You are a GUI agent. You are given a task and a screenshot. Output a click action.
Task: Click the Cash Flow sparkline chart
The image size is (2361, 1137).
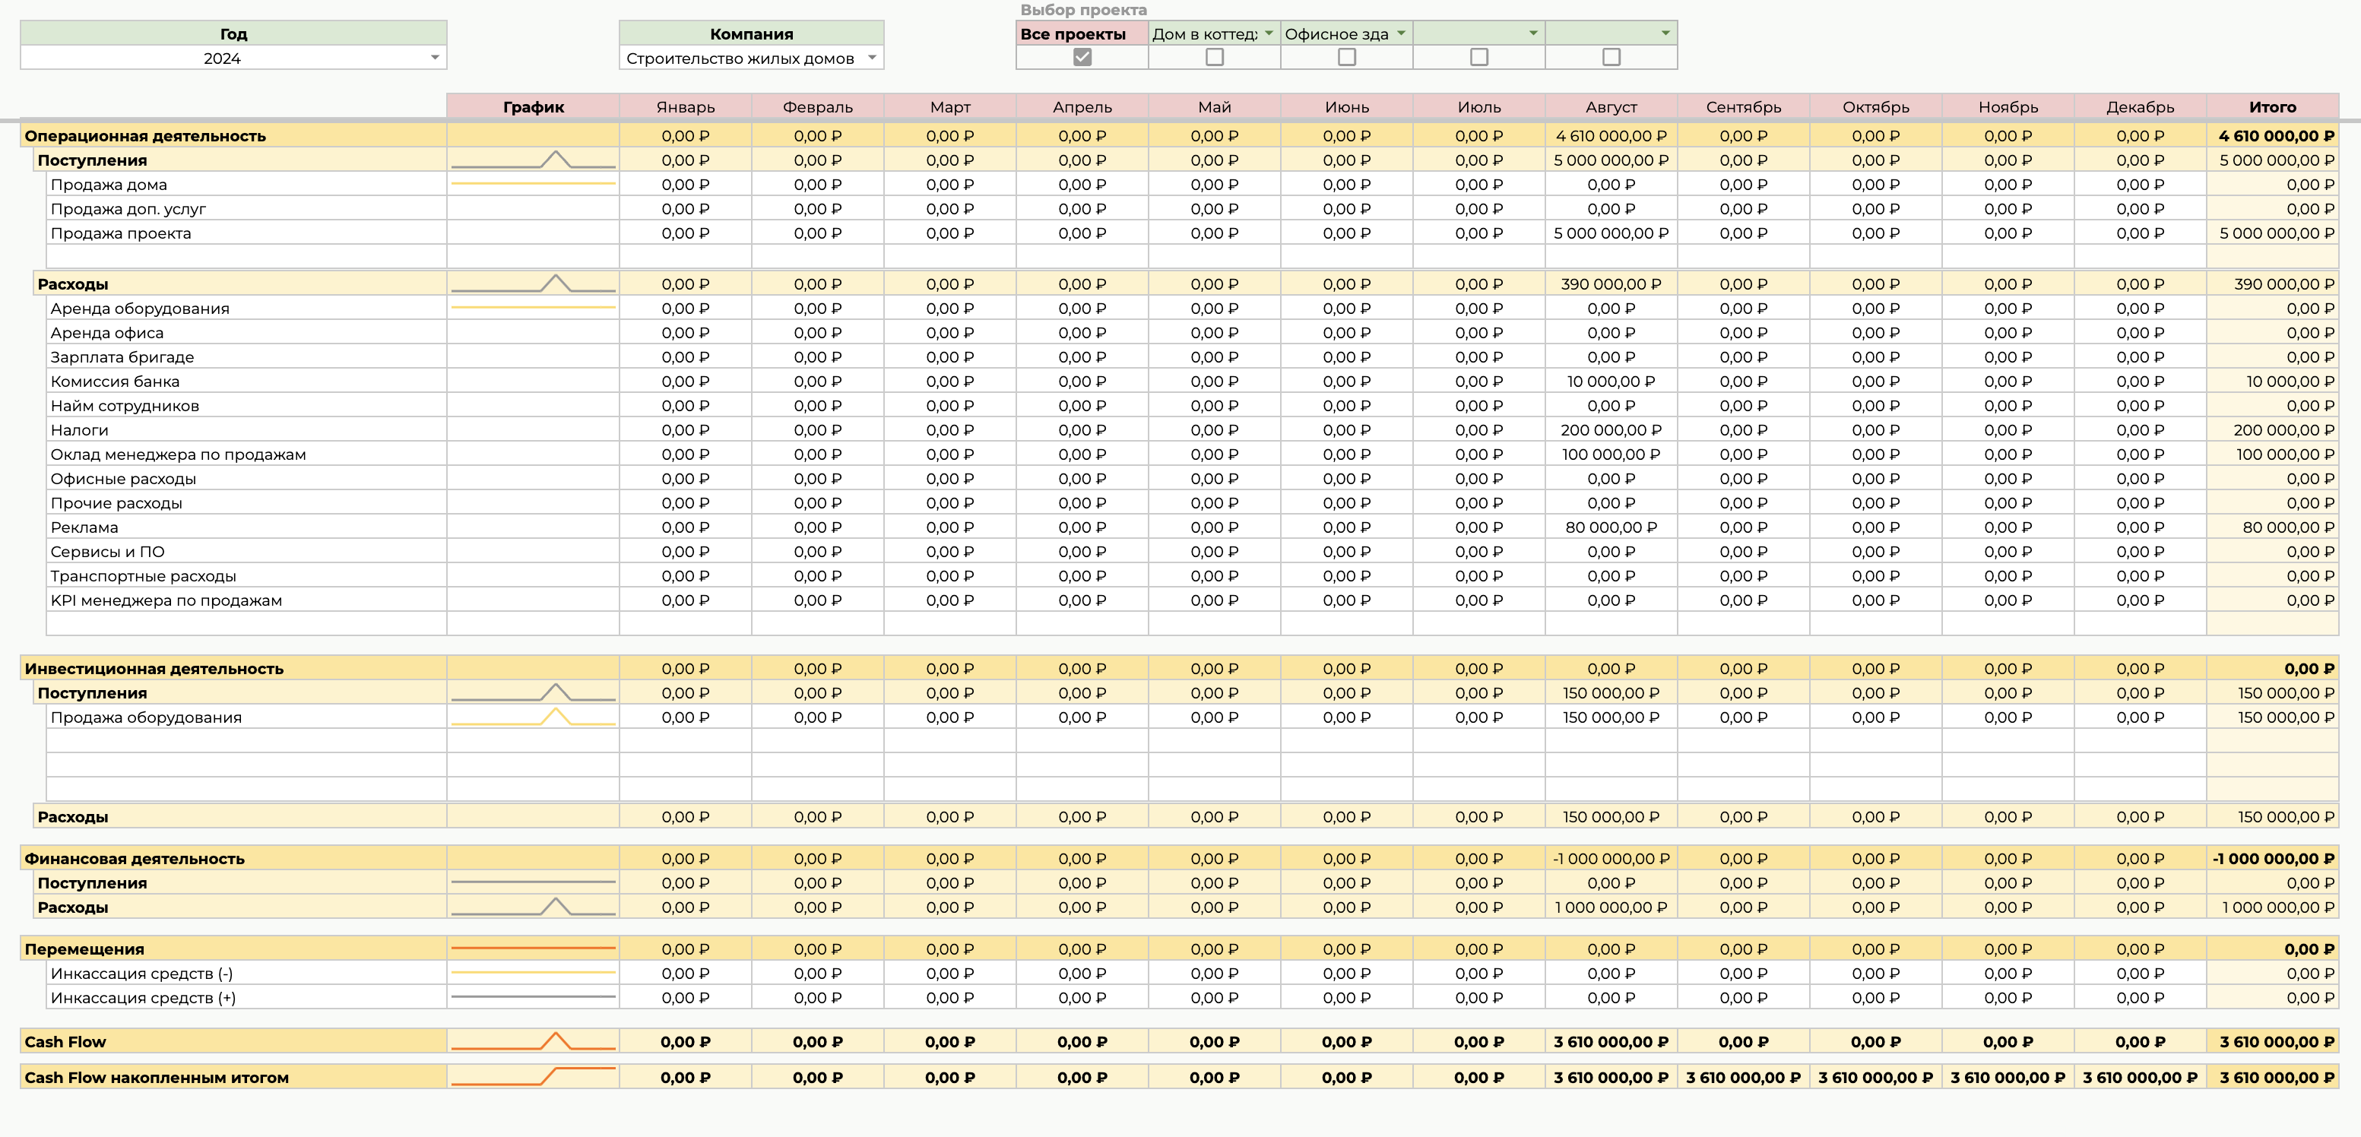[533, 1042]
